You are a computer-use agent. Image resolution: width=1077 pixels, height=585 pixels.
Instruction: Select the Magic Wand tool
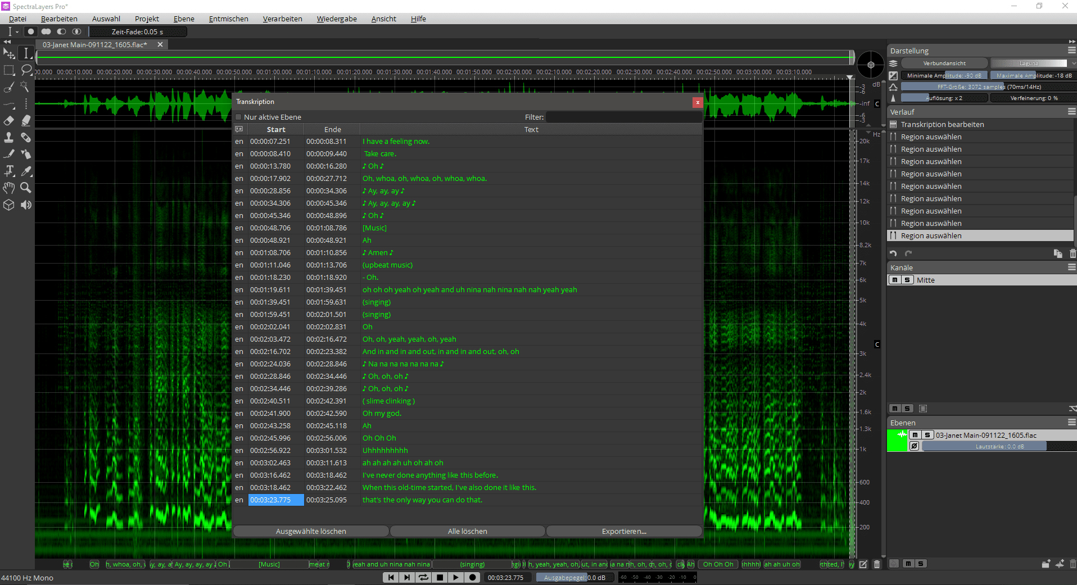25,87
